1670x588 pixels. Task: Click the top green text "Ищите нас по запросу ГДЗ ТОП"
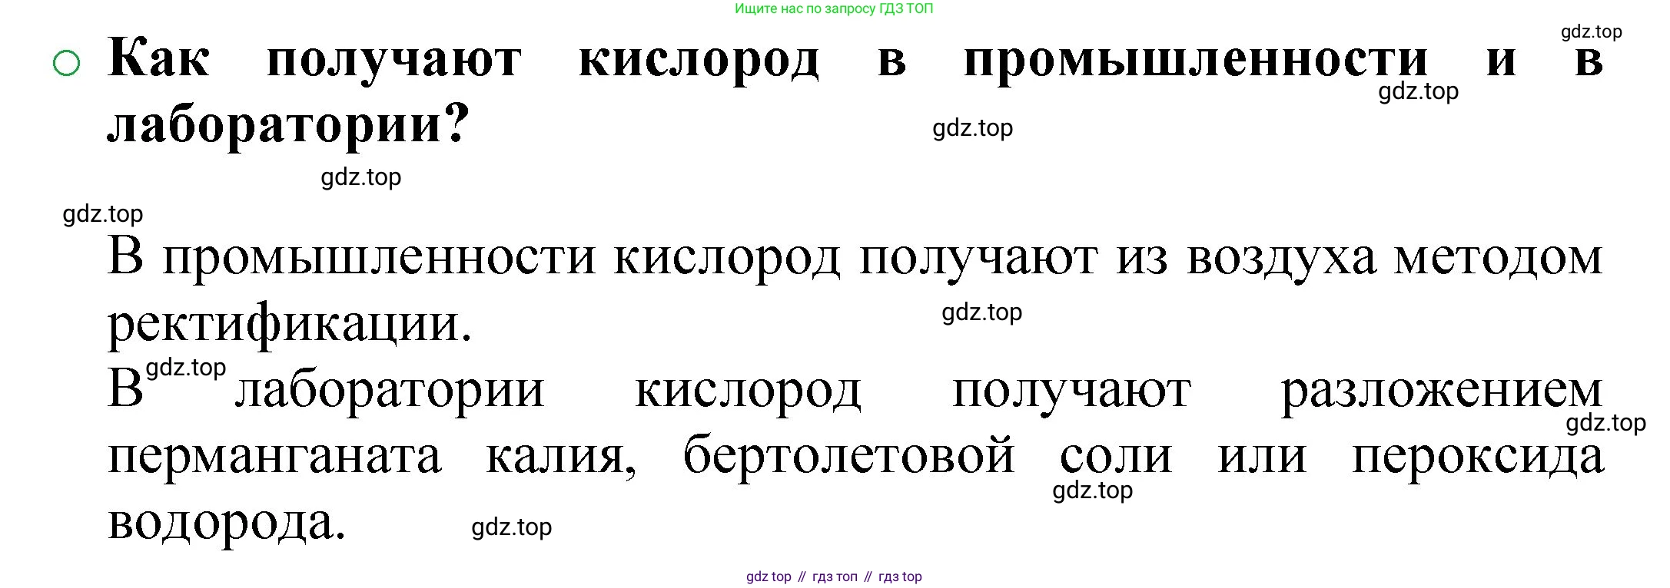click(834, 9)
